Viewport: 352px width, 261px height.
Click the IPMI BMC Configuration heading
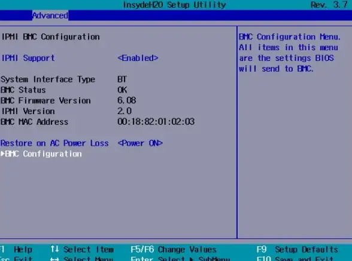pos(50,37)
